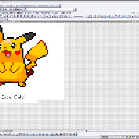Apply currency style format

coord(32,16)
